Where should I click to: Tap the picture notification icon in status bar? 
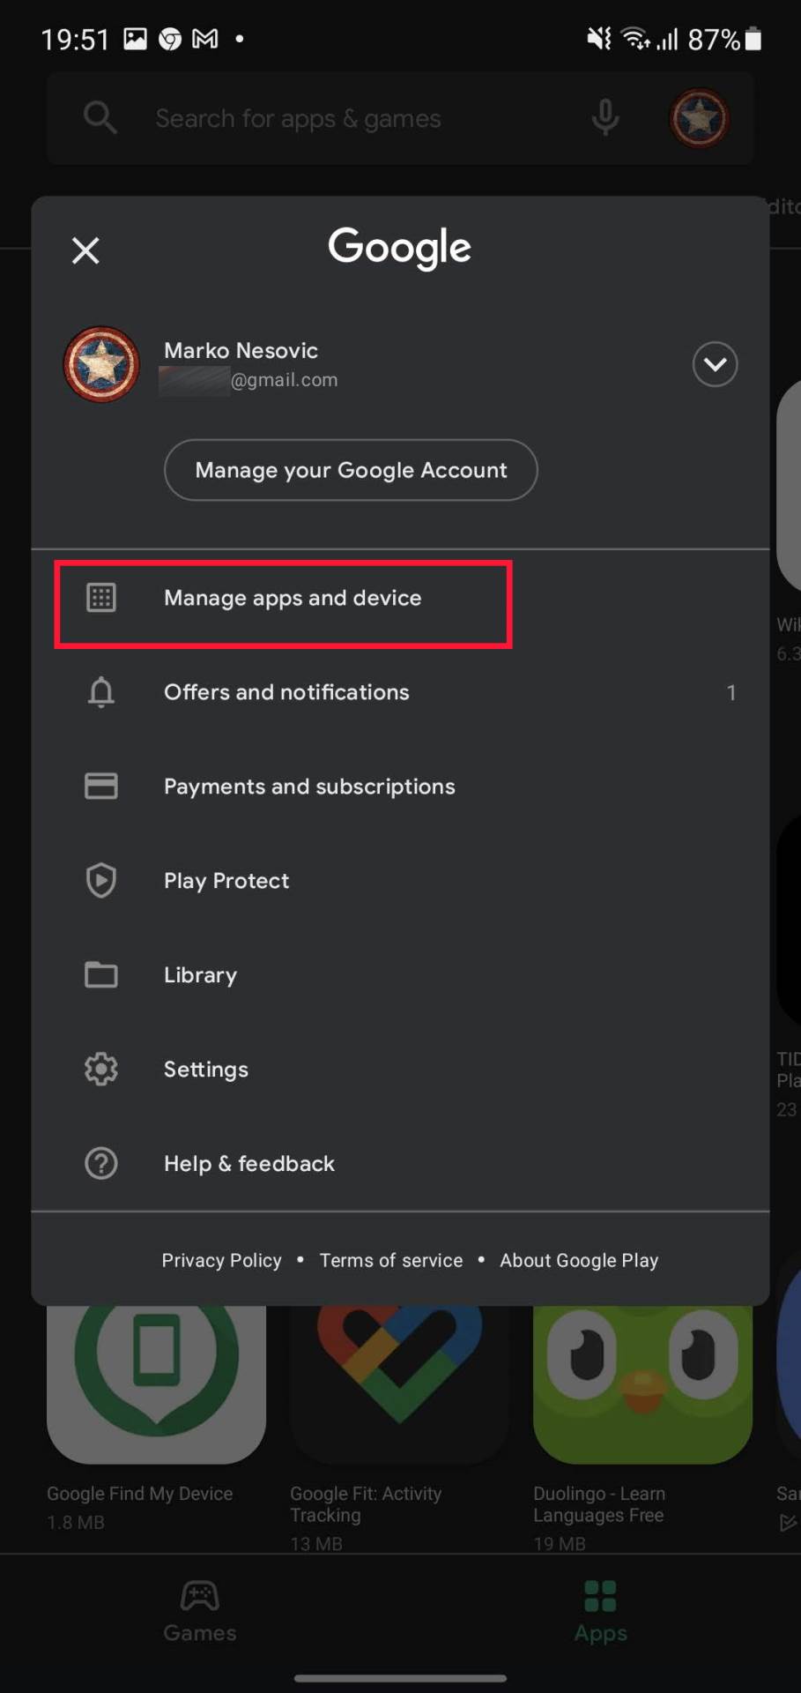(x=135, y=39)
